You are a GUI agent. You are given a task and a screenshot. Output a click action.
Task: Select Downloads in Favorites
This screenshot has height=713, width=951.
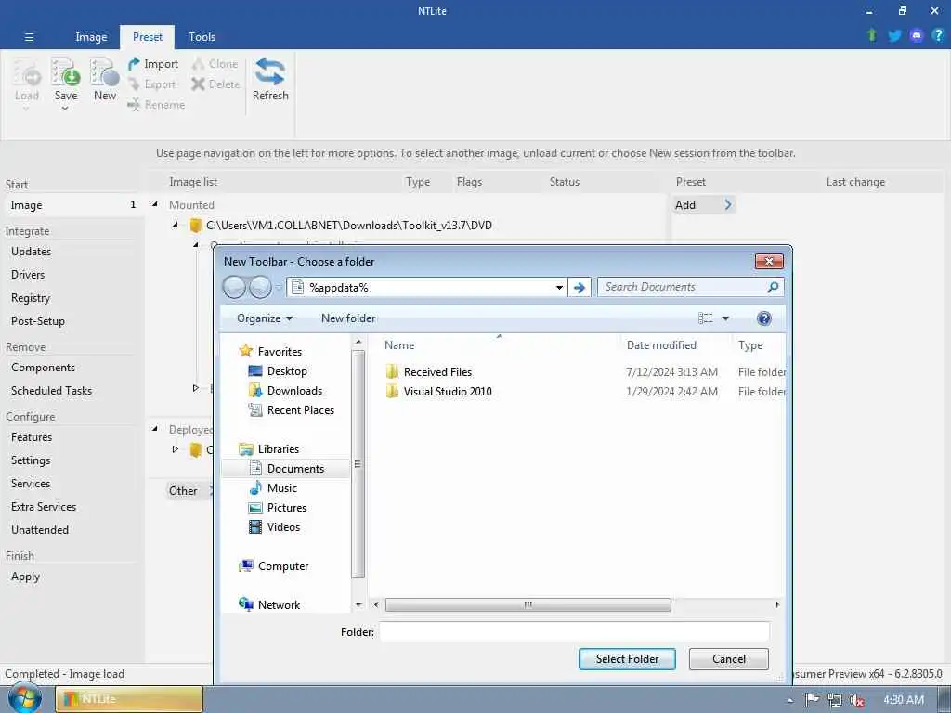(294, 391)
